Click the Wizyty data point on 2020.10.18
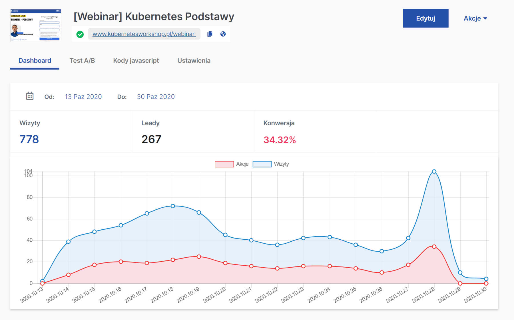514x320 pixels. (x=173, y=206)
